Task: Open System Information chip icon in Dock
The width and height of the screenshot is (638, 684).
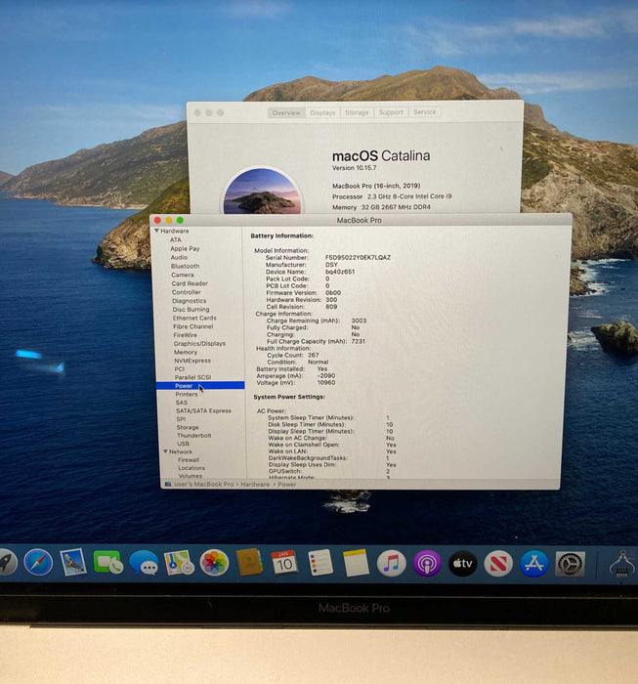Action: (622, 564)
